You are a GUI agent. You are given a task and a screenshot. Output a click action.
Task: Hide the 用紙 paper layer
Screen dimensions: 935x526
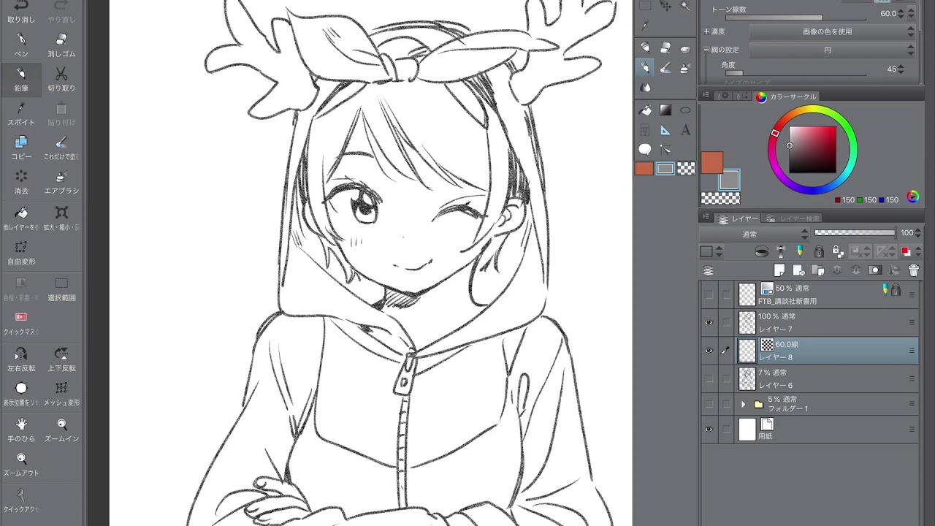tap(709, 430)
